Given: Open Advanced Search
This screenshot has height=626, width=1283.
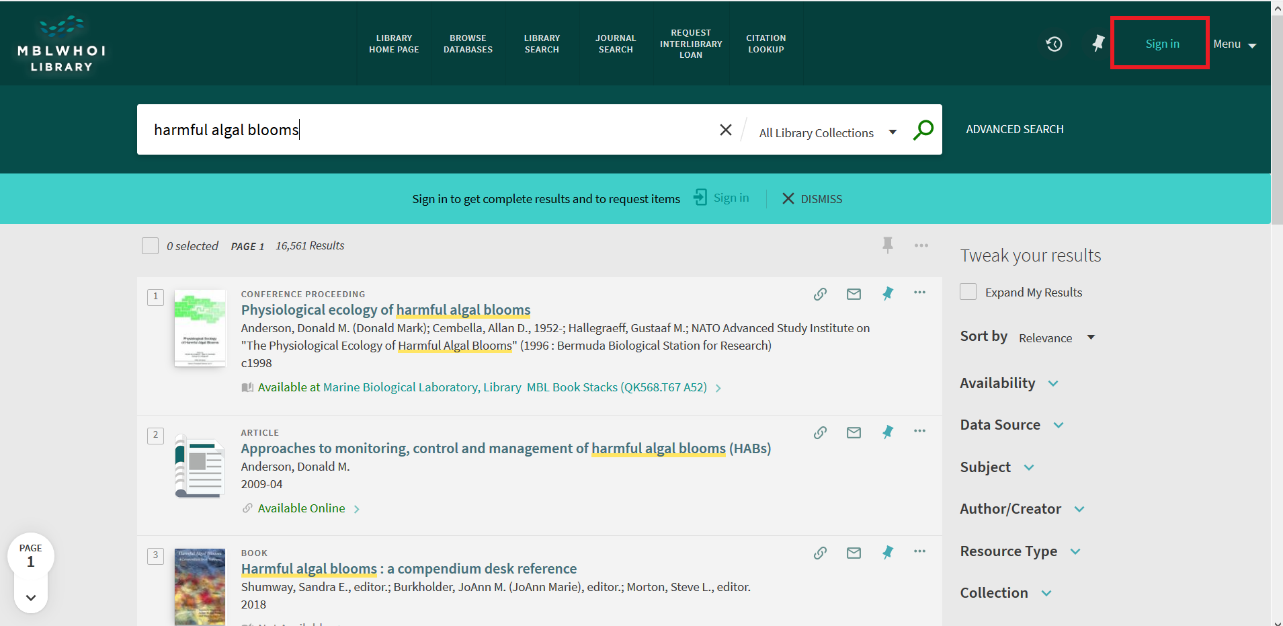Looking at the screenshot, I should pos(1015,129).
